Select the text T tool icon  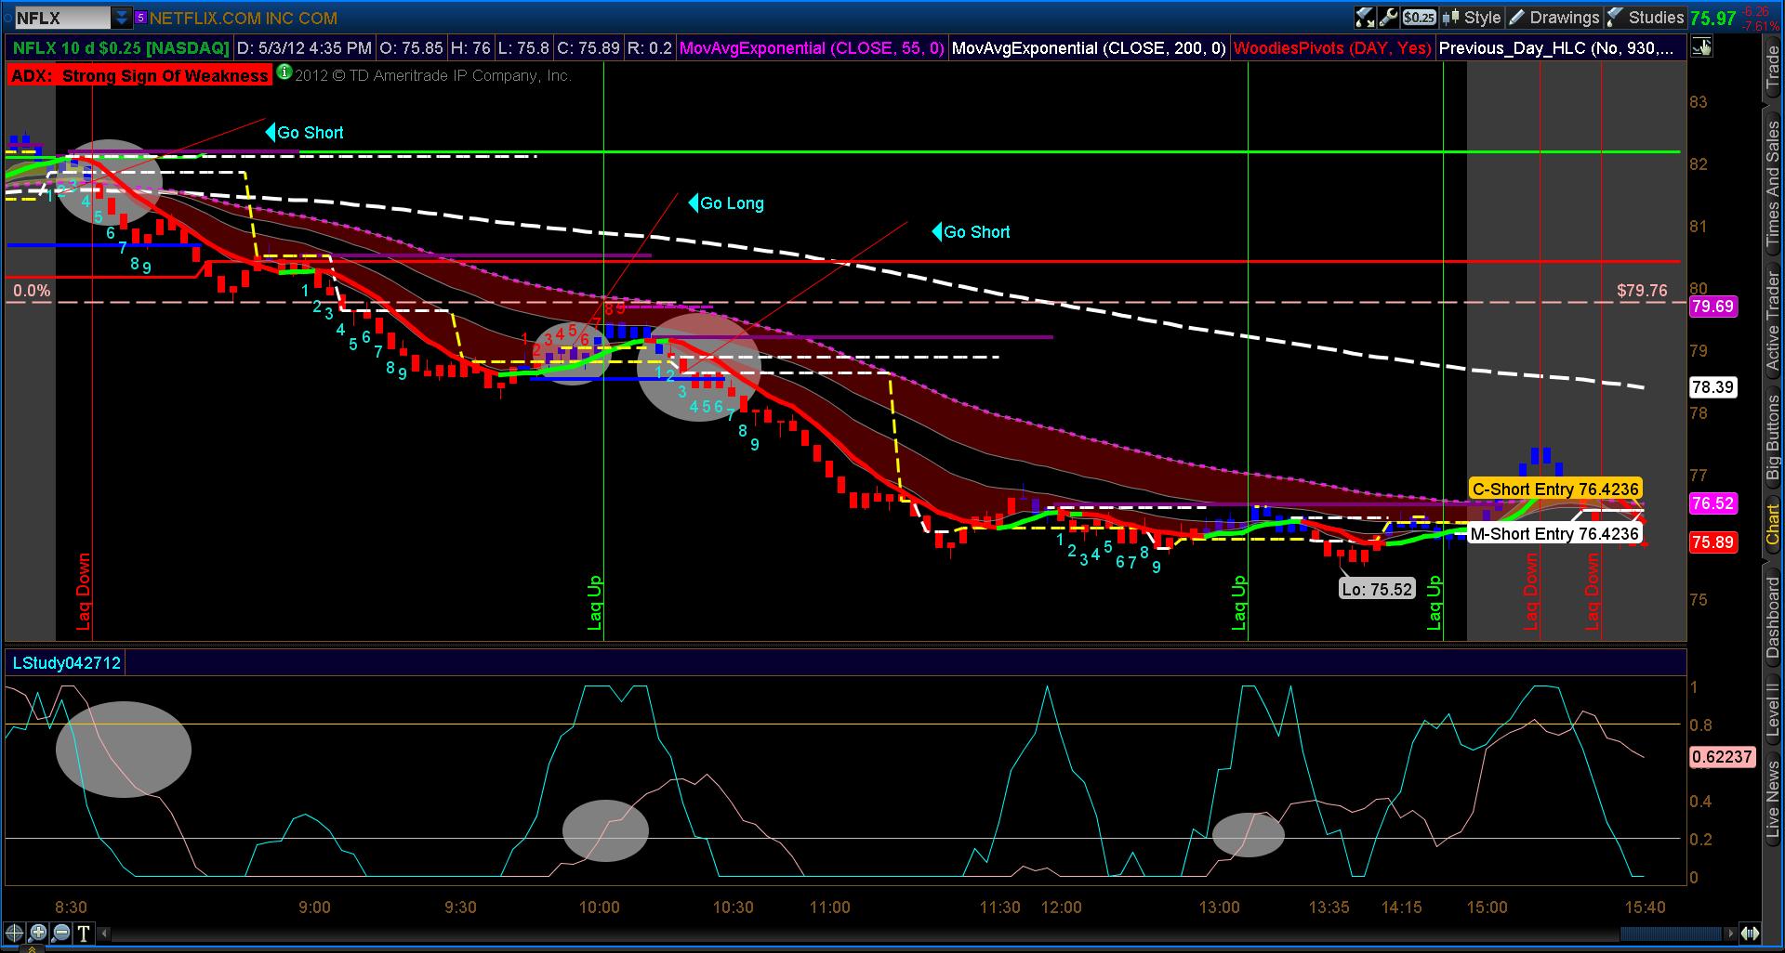coord(84,933)
